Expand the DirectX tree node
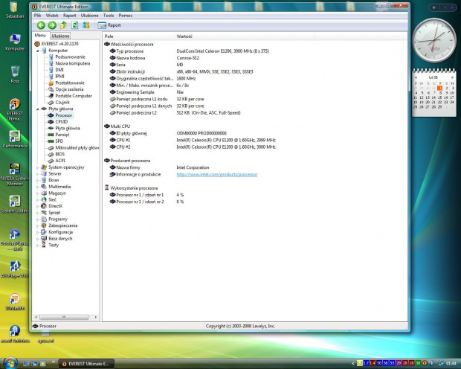Viewport: 461px width, 369px height. (x=38, y=206)
